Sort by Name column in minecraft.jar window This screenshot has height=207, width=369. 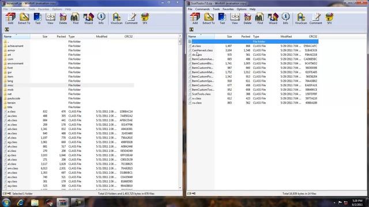(x=16, y=37)
